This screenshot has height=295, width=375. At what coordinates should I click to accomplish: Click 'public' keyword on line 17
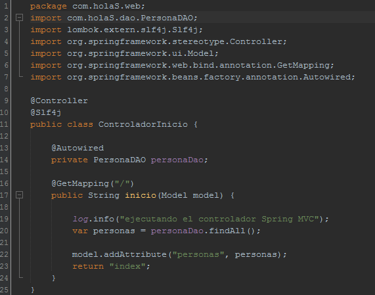coord(67,196)
